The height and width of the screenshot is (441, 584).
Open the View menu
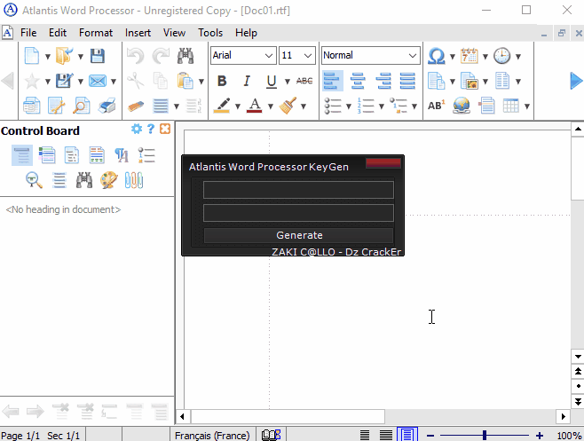[x=174, y=33]
